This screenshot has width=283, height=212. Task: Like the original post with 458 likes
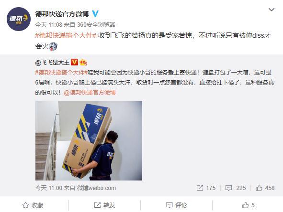point(265,188)
